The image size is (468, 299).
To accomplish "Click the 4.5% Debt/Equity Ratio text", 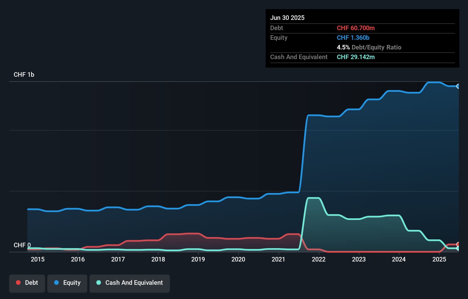I will [x=369, y=47].
